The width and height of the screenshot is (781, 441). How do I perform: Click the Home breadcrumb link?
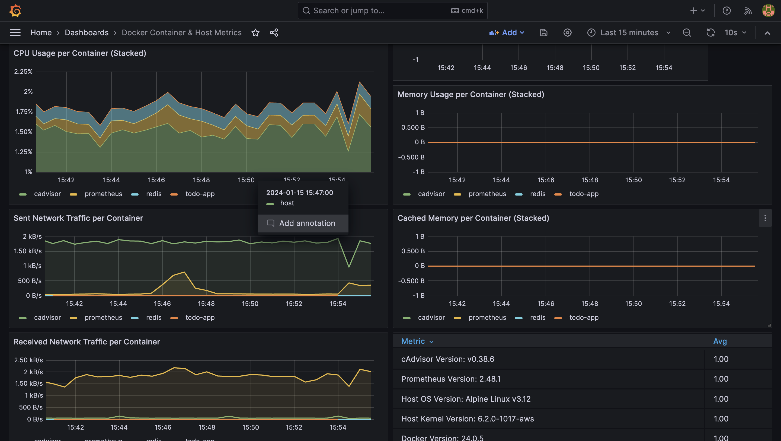[41, 33]
